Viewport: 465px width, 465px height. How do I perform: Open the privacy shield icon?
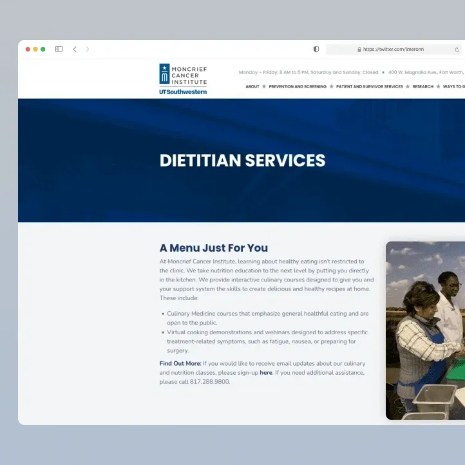[316, 49]
